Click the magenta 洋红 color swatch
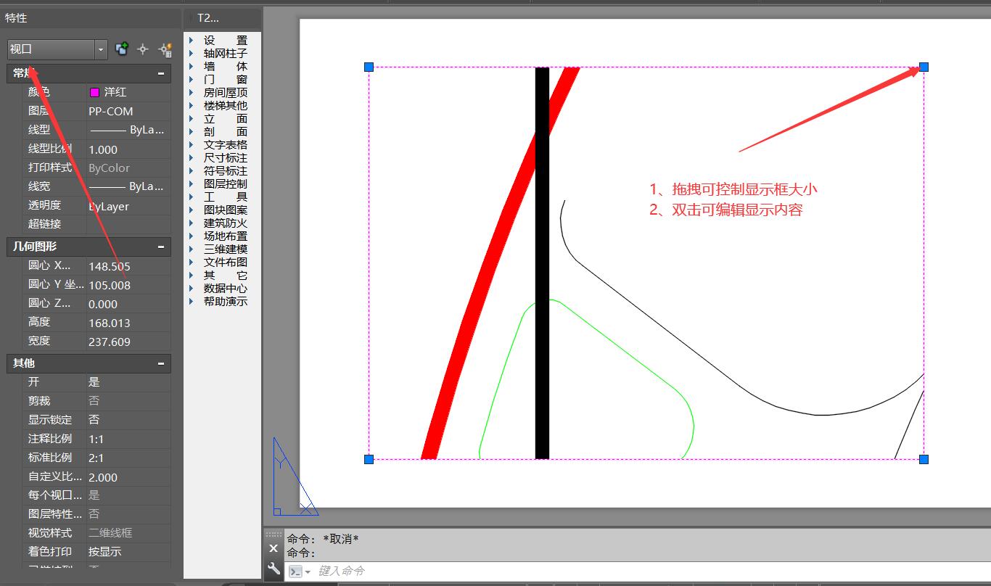This screenshot has width=991, height=586. [94, 92]
